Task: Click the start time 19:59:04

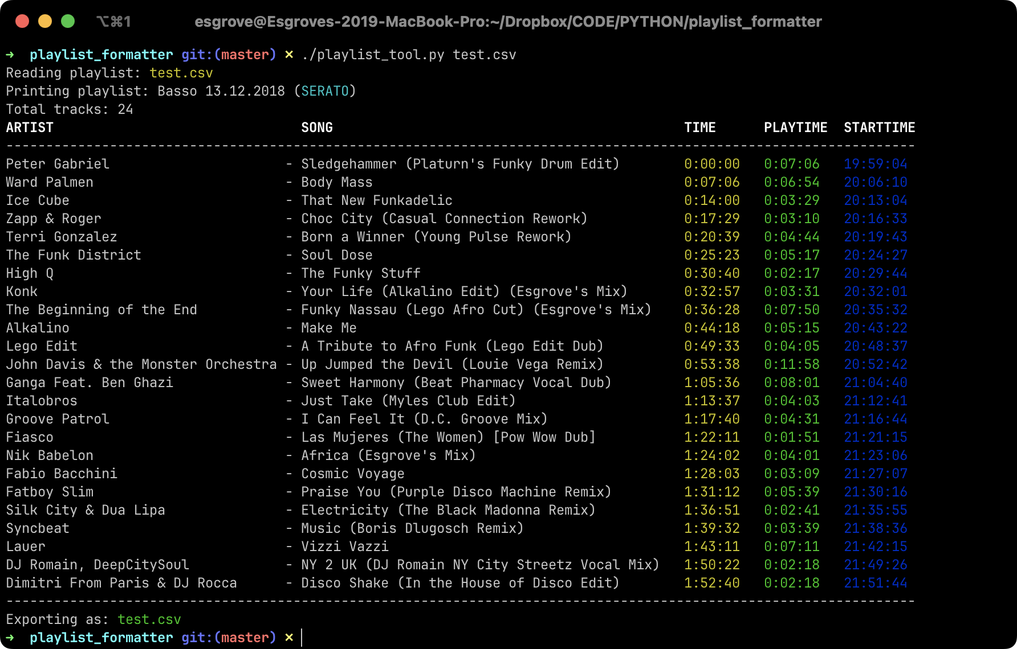Action: coord(876,164)
